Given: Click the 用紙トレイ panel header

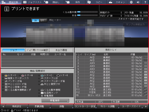Looking at the screenshot, I should pyautogui.click(x=111, y=50).
